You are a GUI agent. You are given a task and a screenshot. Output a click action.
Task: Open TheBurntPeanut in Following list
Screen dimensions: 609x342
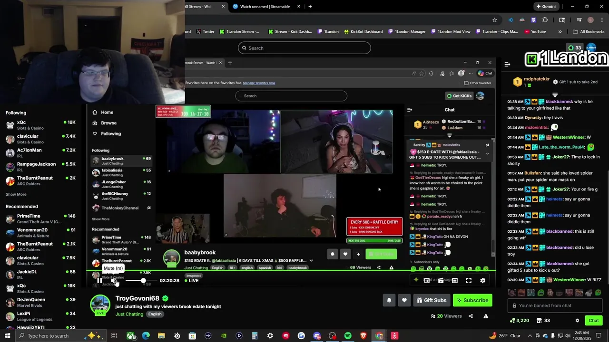40,180
